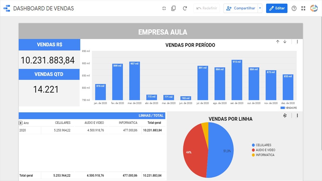This screenshot has width=322, height=181.
Task: Click the sort AZ icon on pie chart
Action: pos(285,116)
